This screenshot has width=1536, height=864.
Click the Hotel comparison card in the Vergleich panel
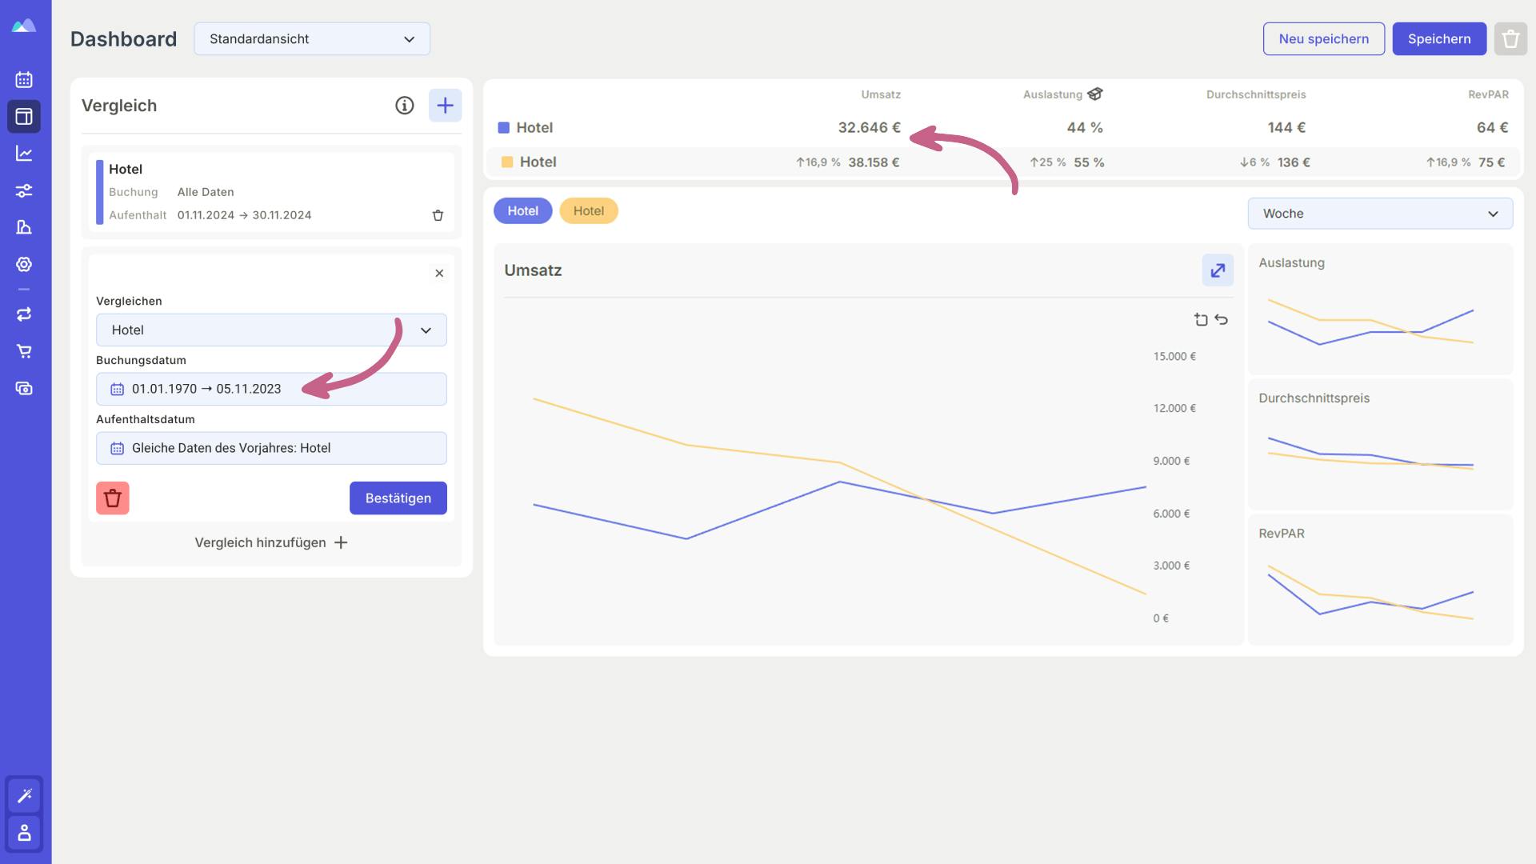click(271, 192)
